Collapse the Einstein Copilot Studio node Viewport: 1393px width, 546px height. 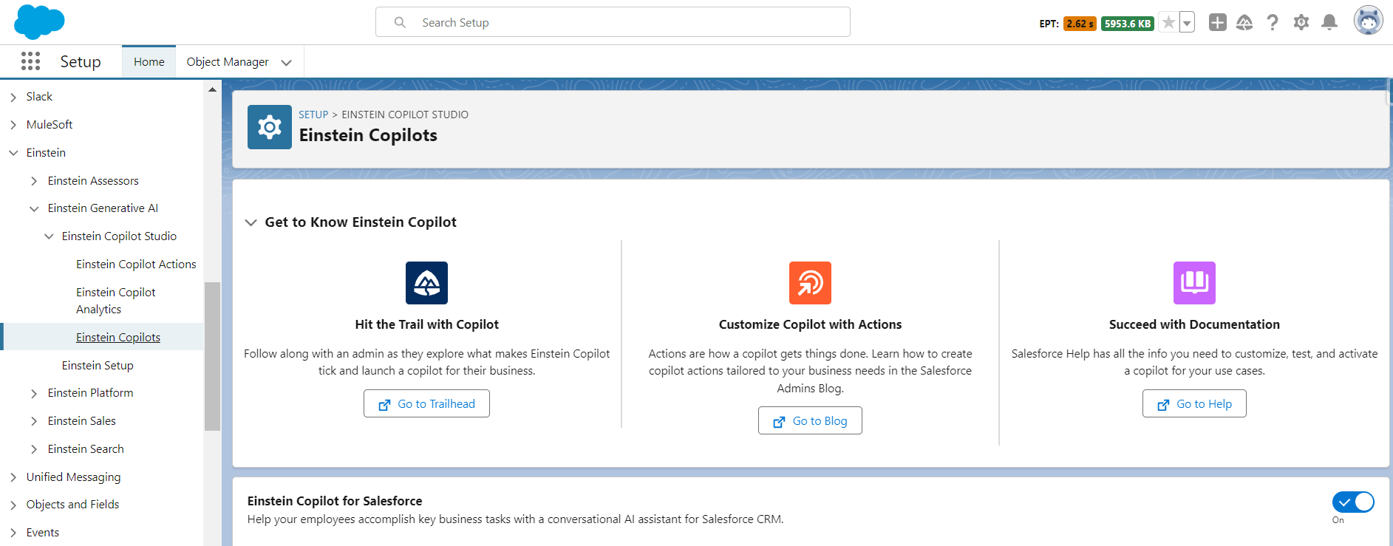point(49,236)
